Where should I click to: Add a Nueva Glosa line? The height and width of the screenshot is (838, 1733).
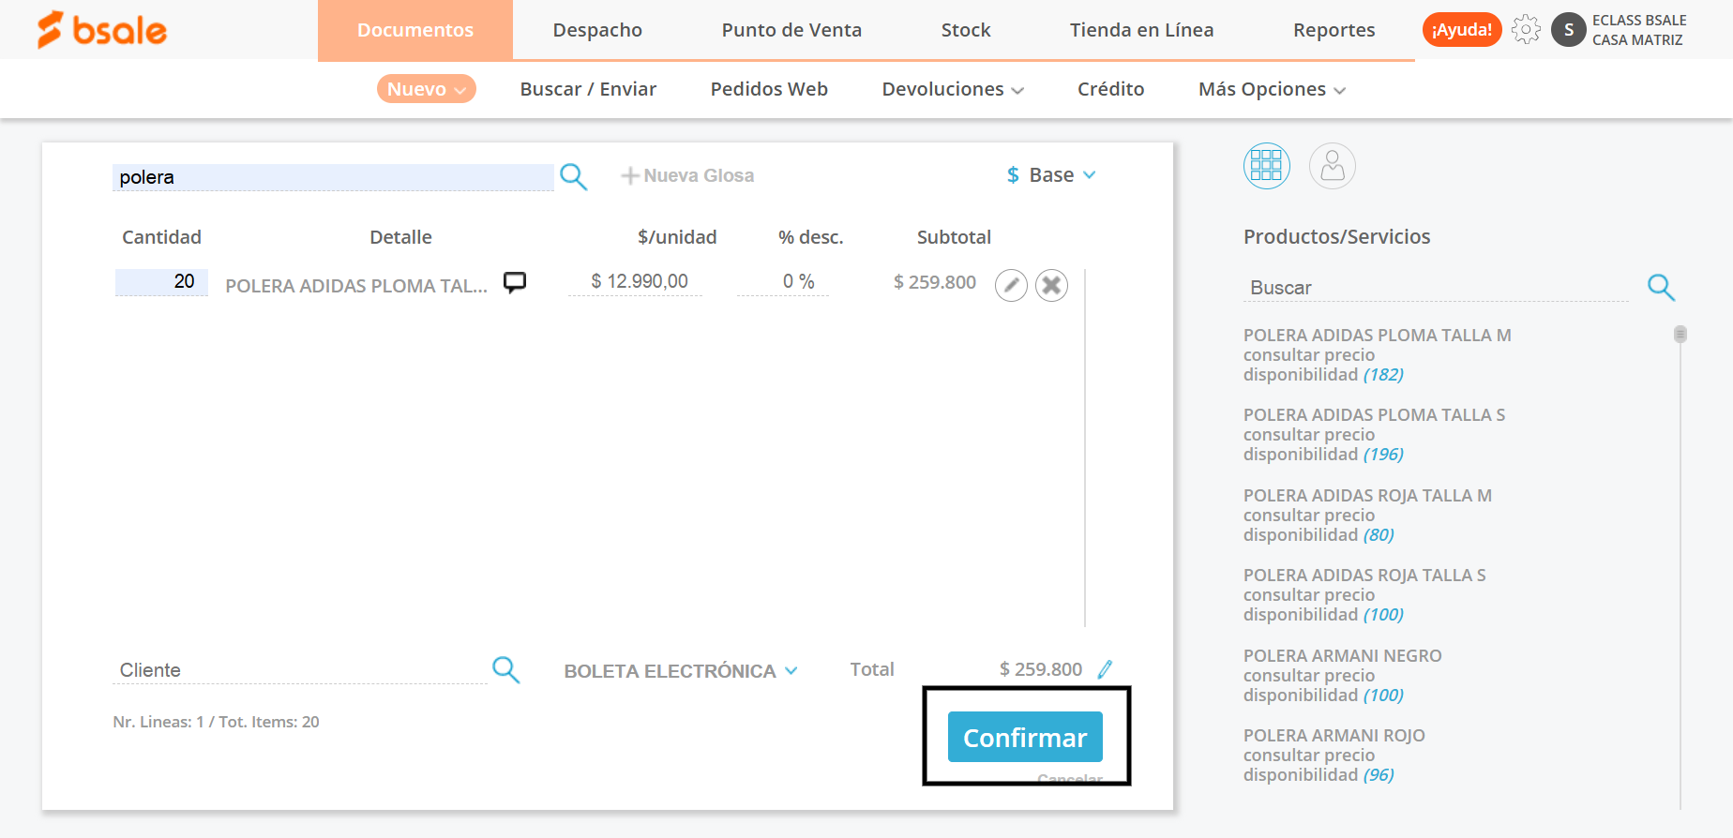click(687, 175)
